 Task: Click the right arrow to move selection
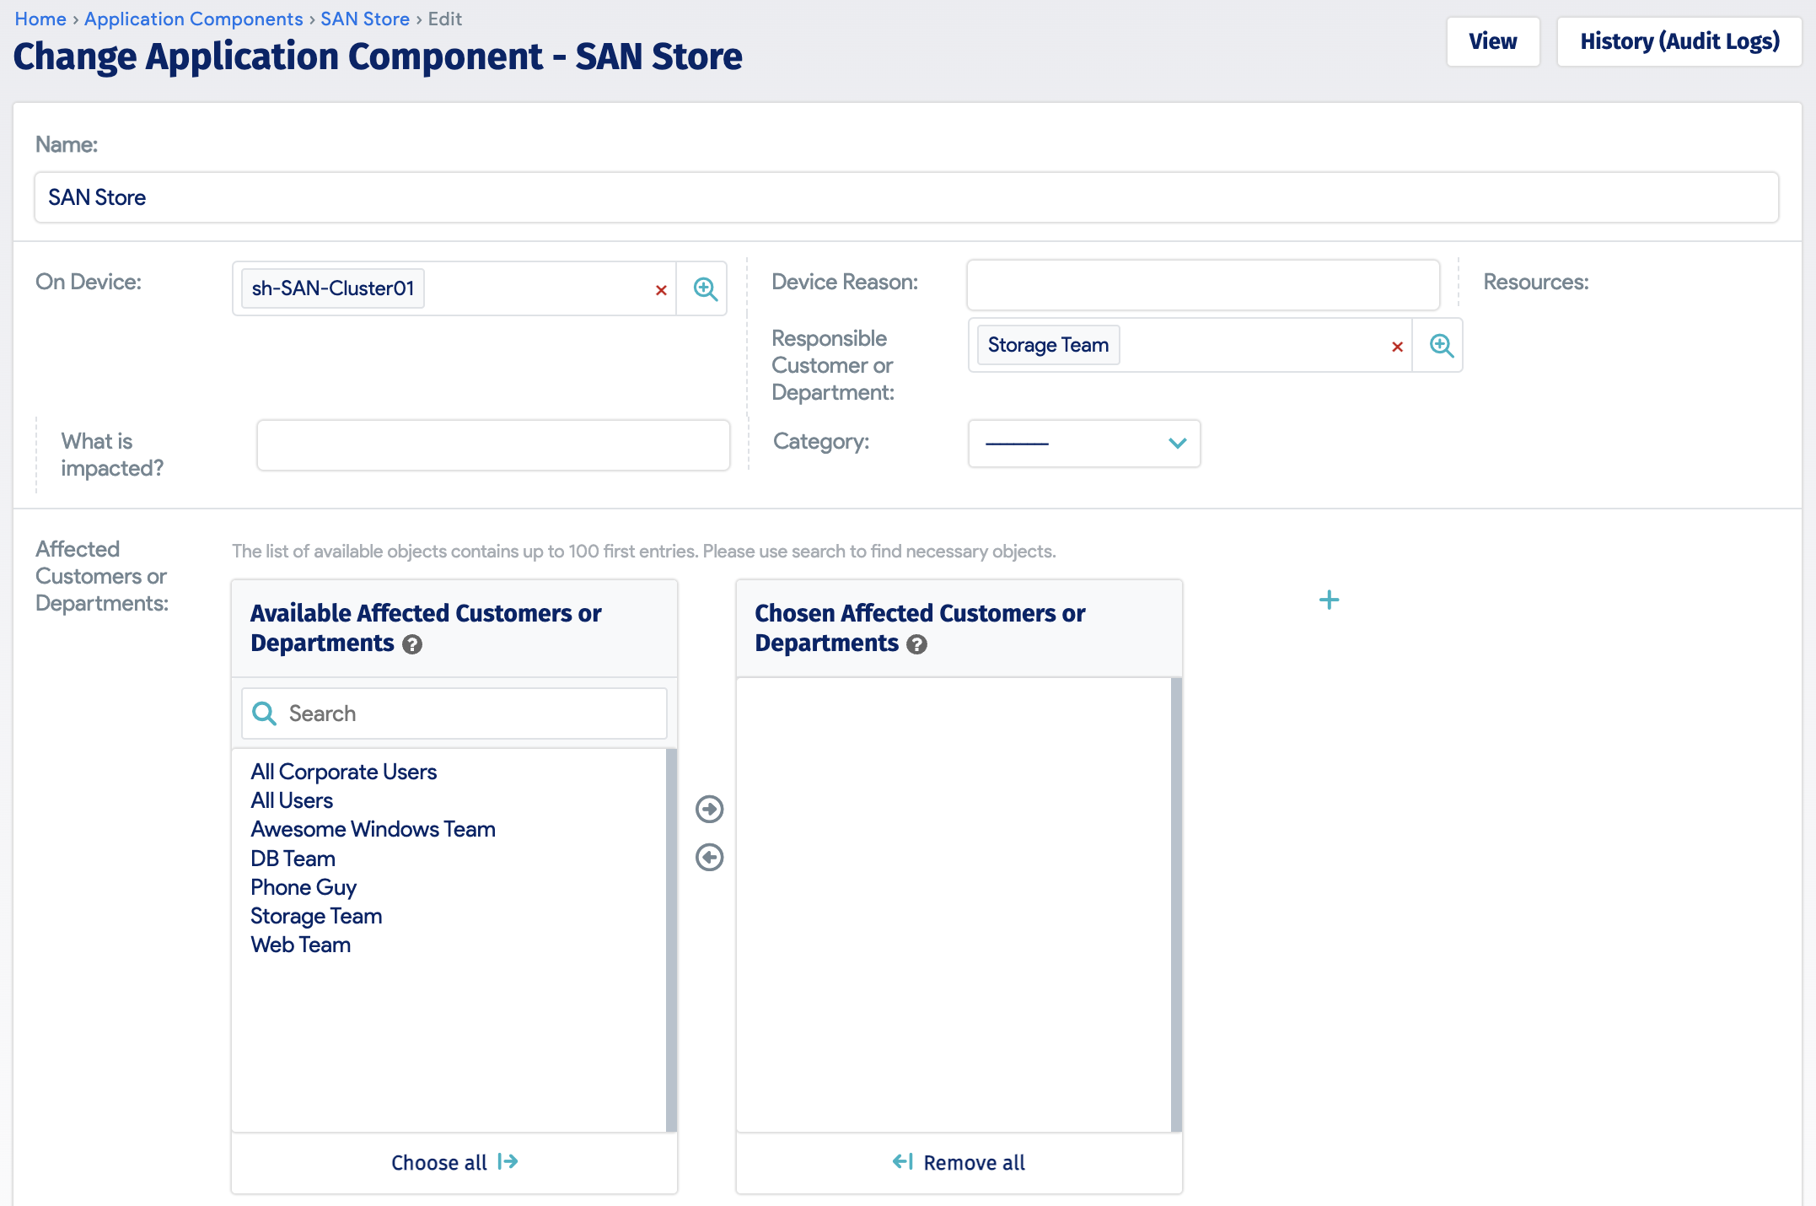coord(709,809)
